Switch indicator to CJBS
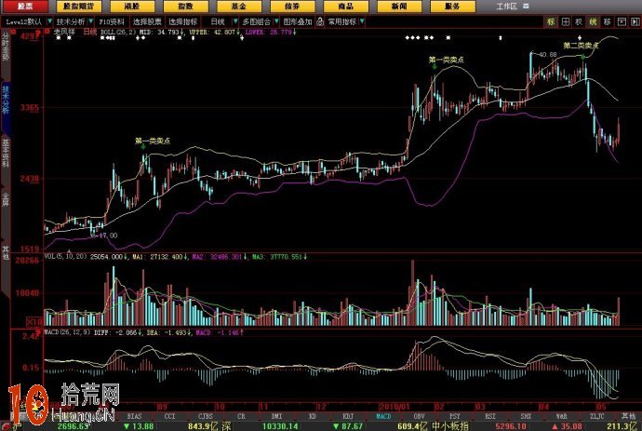This screenshot has width=642, height=431. [205, 416]
